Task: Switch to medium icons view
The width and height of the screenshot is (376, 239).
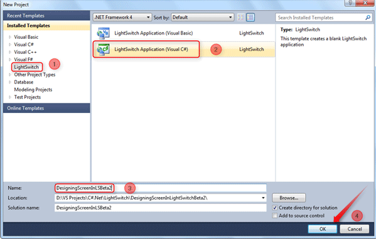Action: [250, 18]
